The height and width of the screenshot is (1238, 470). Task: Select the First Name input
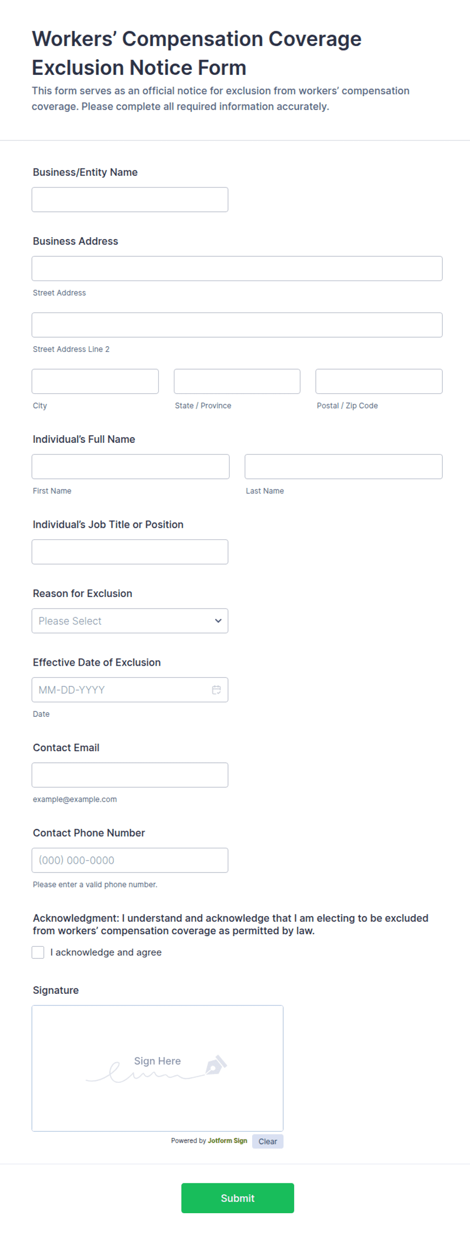pyautogui.click(x=130, y=467)
